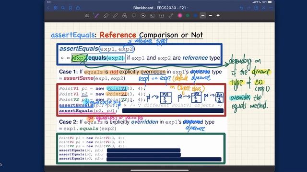Screen dimensions: 307x172
Task: Select the Text box tool
Action: point(162,16)
